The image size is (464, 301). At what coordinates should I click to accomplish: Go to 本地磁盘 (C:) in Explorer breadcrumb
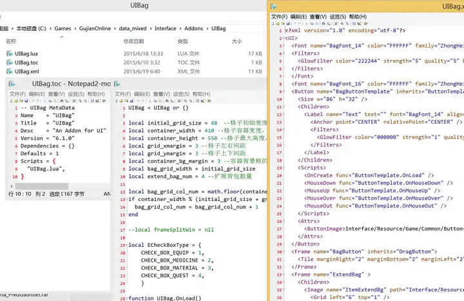pyautogui.click(x=31, y=28)
